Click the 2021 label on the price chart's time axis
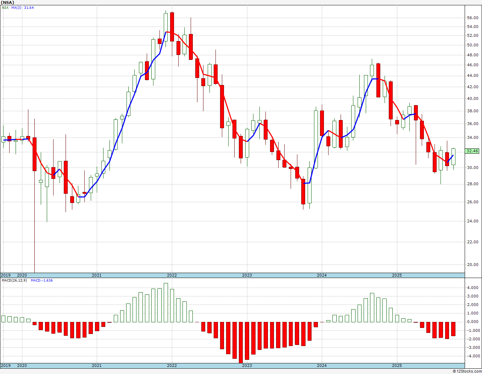Viewport: 482px width, 374px height. click(96, 275)
